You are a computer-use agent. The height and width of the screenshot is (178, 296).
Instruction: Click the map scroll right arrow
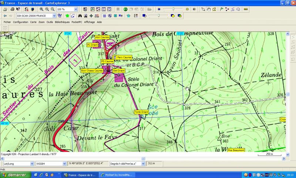pyautogui.click(x=284, y=158)
